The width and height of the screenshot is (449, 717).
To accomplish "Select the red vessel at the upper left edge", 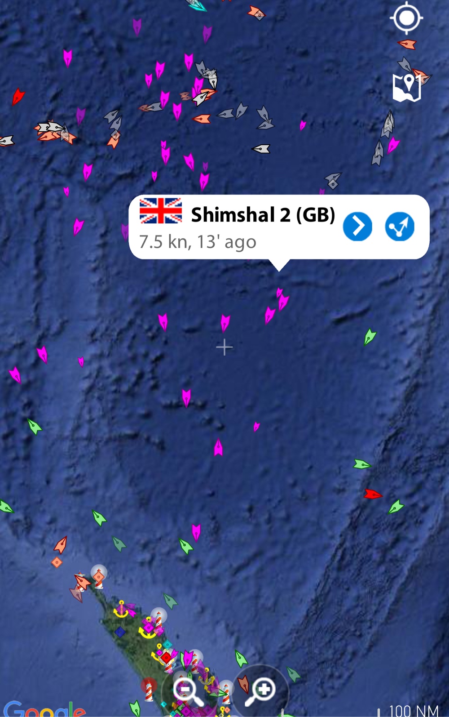I will (x=18, y=96).
